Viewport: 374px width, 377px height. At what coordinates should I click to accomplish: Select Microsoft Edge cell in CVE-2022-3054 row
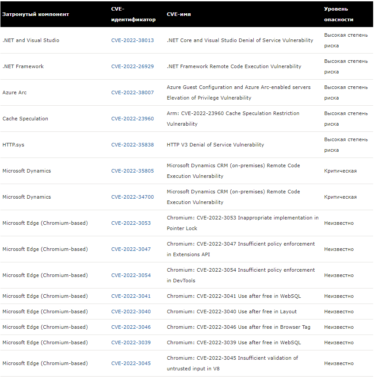45,275
